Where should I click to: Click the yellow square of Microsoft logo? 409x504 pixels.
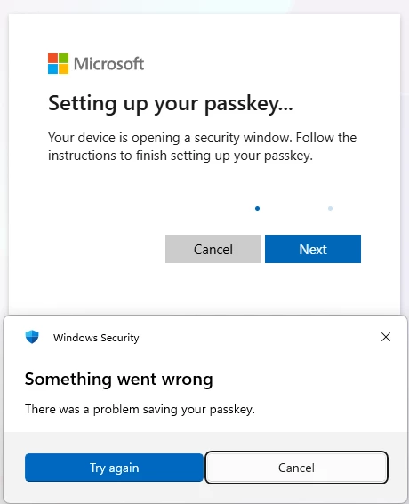point(64,68)
